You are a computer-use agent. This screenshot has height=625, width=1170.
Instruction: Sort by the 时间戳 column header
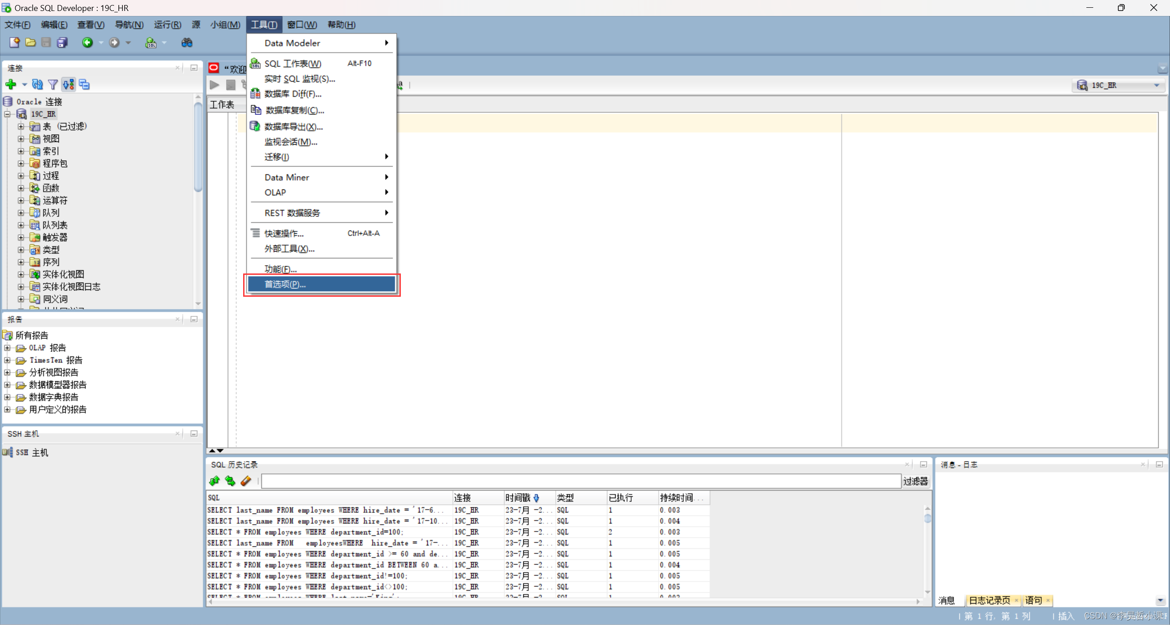click(x=529, y=498)
